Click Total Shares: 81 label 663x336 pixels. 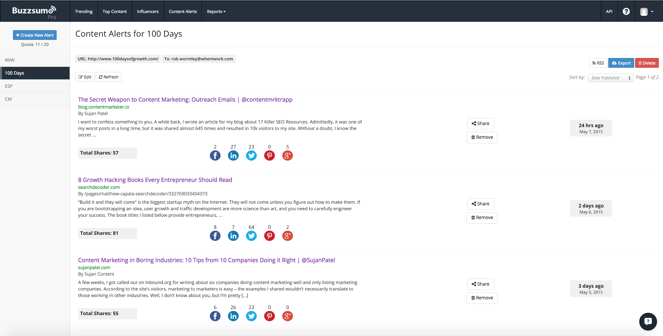tap(107, 233)
